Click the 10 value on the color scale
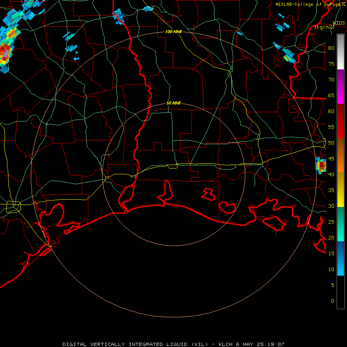Viewport: 347px width, 347px height. (x=331, y=270)
